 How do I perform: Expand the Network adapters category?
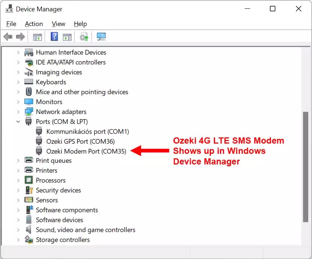pos(18,111)
